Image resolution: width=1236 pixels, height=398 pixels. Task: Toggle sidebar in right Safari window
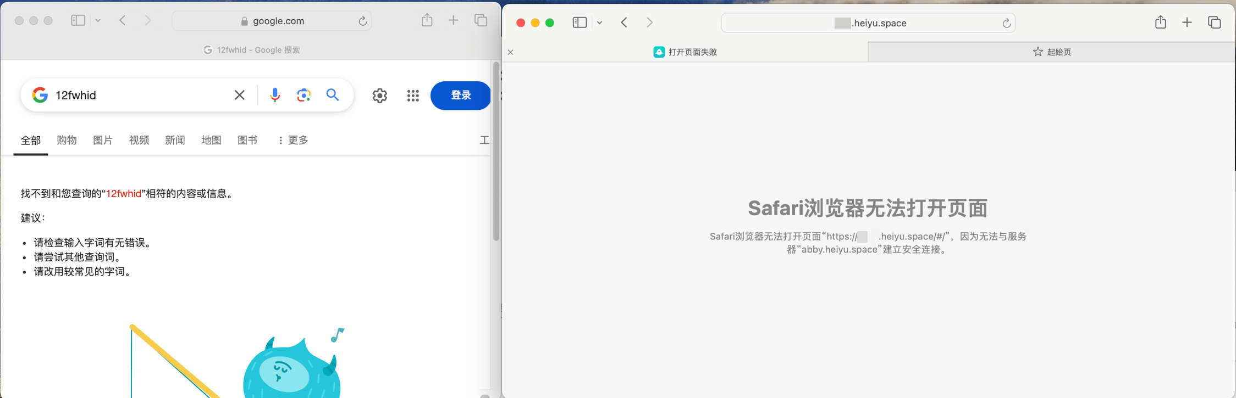point(580,23)
